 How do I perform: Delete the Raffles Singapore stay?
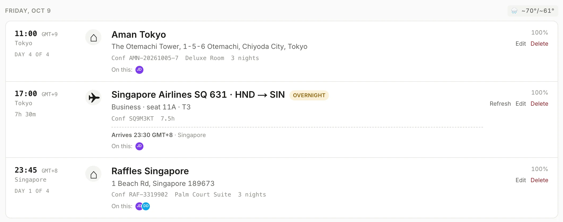[x=539, y=180]
